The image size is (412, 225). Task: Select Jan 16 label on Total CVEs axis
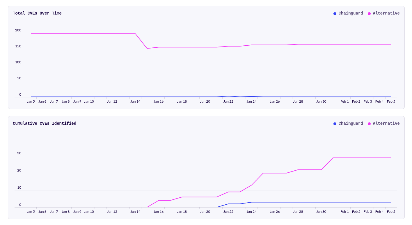pos(159,101)
